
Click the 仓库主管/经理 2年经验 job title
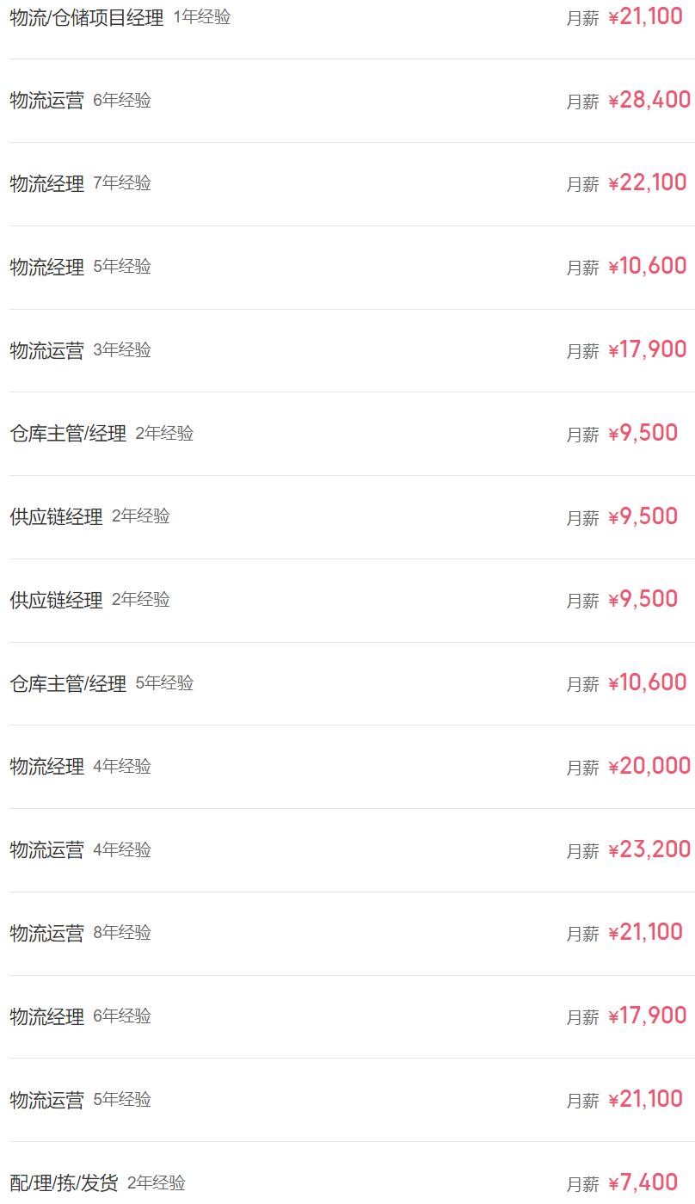pos(68,434)
